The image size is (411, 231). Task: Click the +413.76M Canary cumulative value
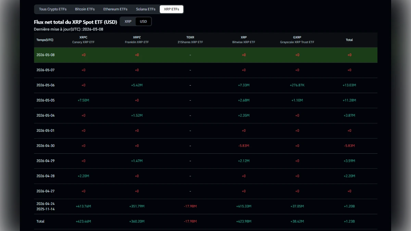click(83, 206)
